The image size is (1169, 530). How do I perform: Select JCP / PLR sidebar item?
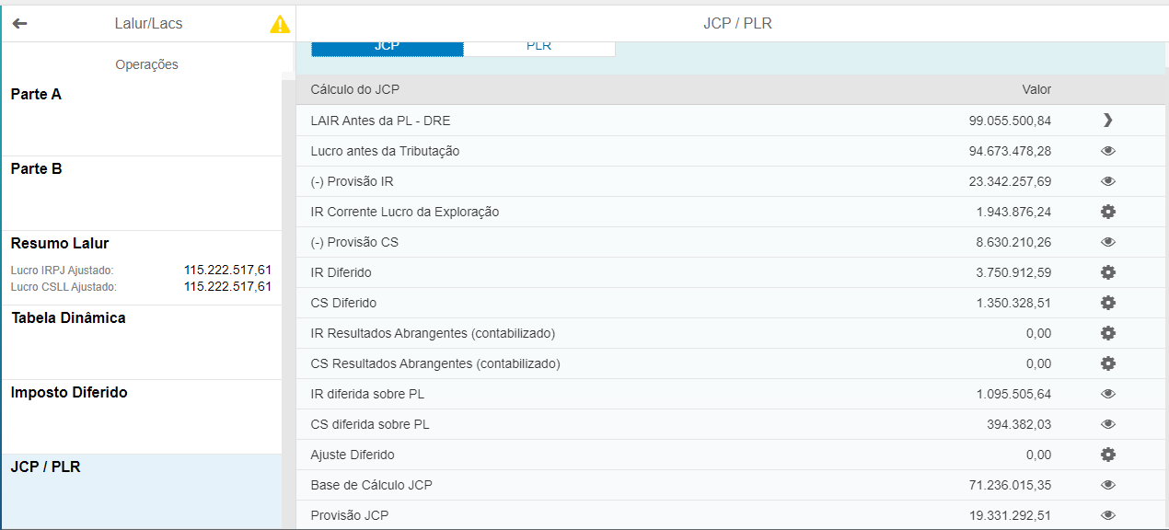[142, 491]
